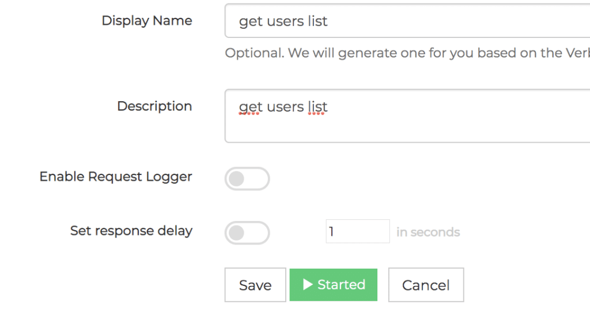Click the play triangle icon on Started

tap(308, 284)
